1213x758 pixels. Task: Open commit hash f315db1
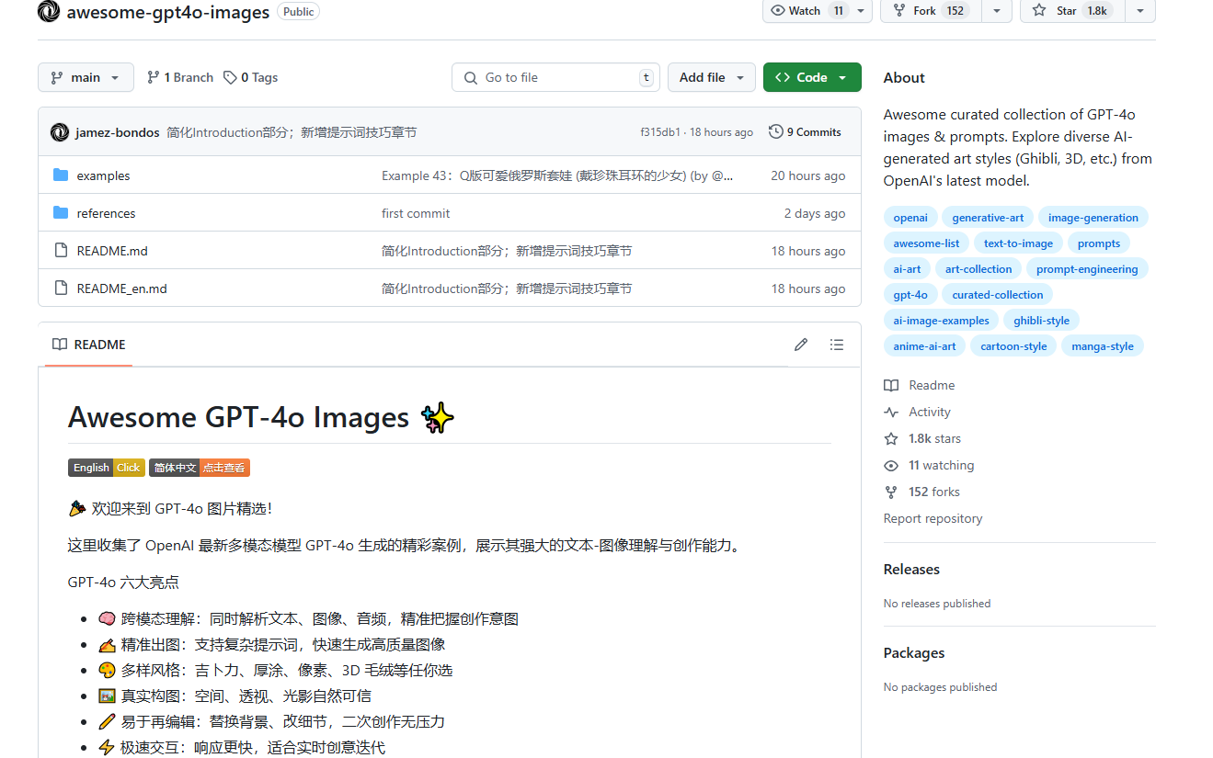point(660,132)
